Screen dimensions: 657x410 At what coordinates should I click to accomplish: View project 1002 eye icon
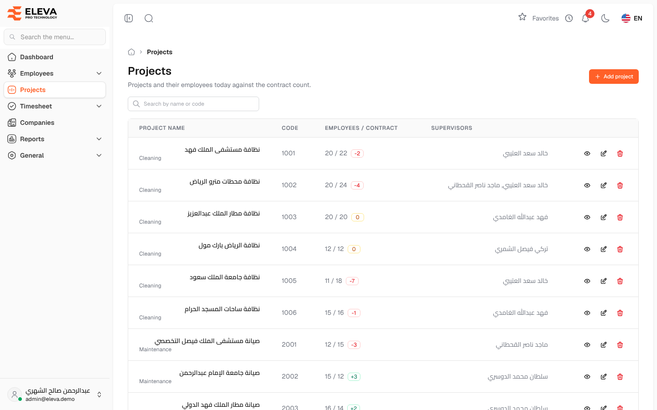click(x=587, y=185)
